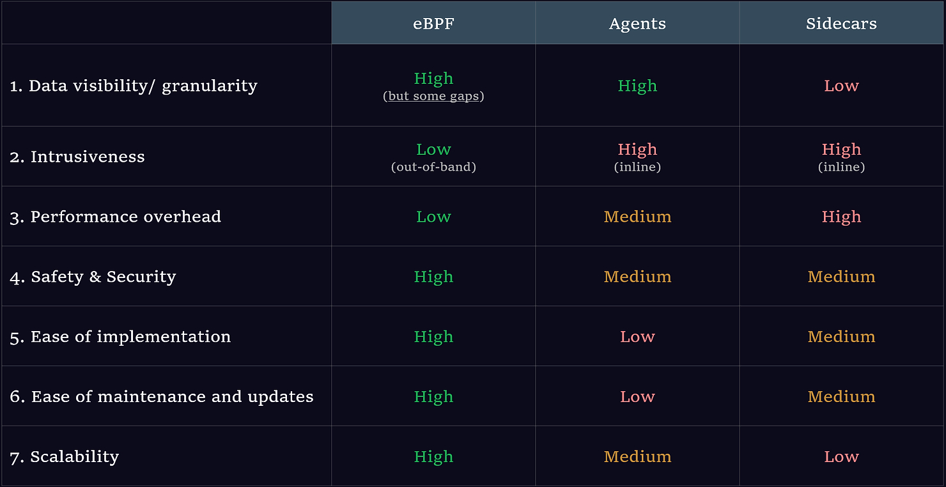Click Sidecars "Low" value for Data visibility

(x=841, y=86)
